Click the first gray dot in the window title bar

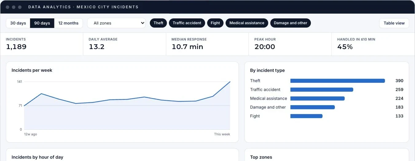(x=7, y=7)
